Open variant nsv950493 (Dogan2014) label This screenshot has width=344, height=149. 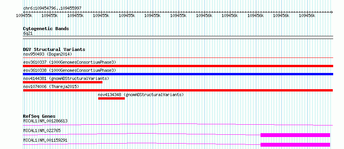click(x=48, y=54)
